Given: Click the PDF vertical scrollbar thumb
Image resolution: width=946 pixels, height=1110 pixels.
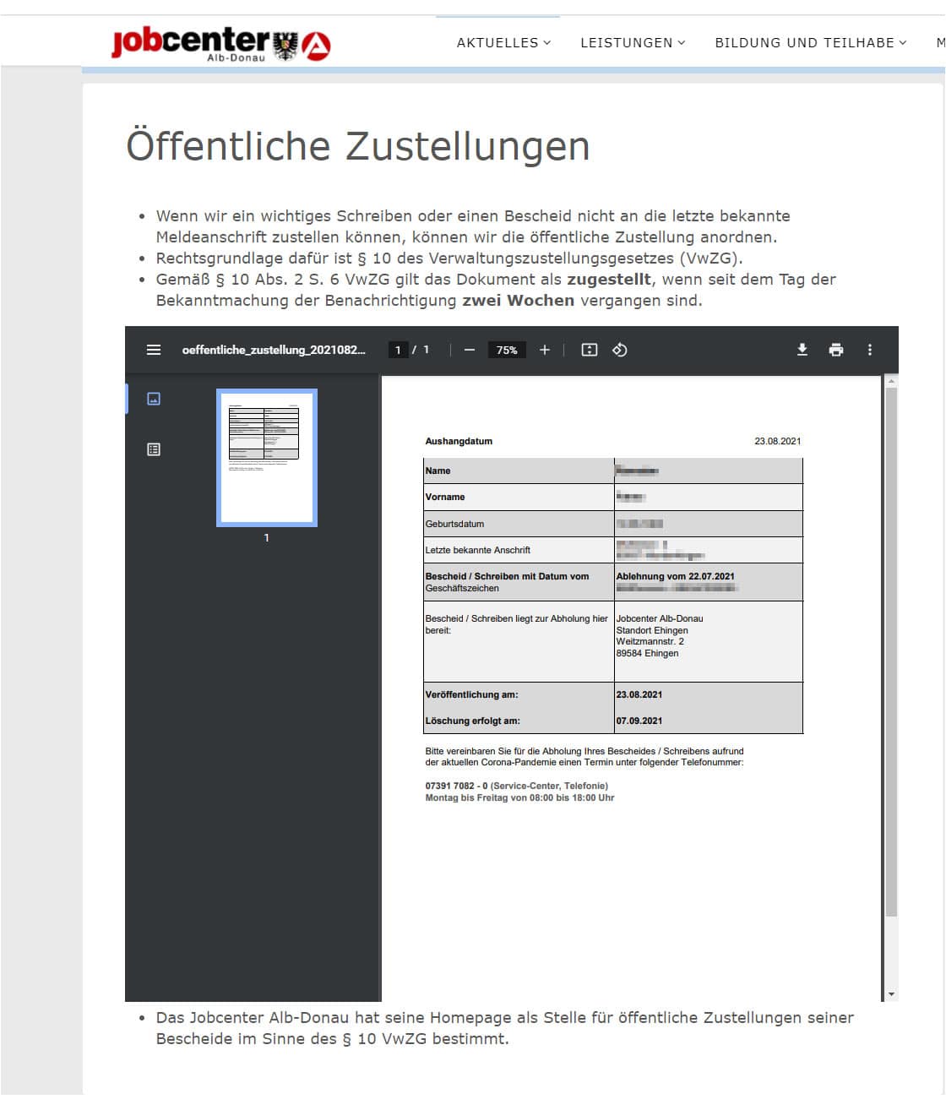Looking at the screenshot, I should pyautogui.click(x=891, y=653).
